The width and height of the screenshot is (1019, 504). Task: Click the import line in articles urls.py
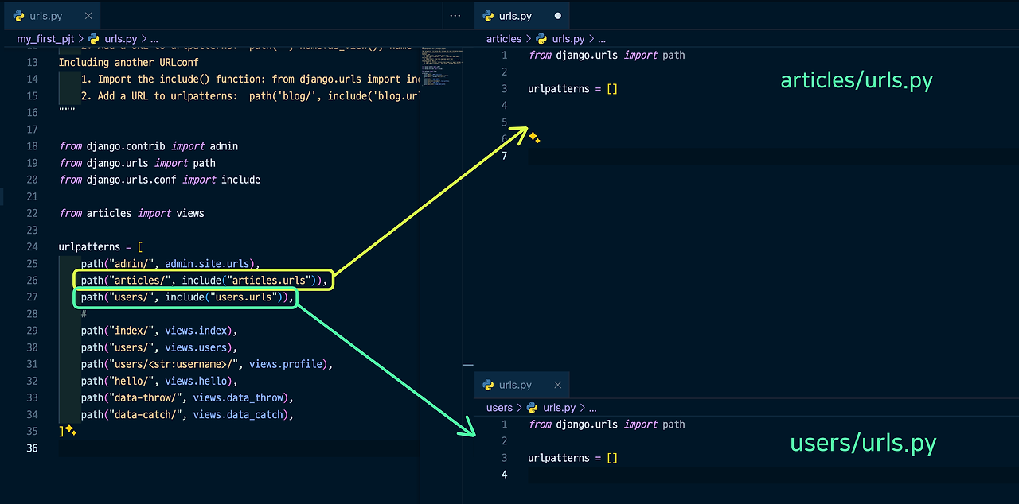[x=607, y=55]
